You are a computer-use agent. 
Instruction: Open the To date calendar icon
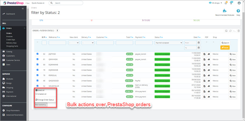click(x=199, y=48)
